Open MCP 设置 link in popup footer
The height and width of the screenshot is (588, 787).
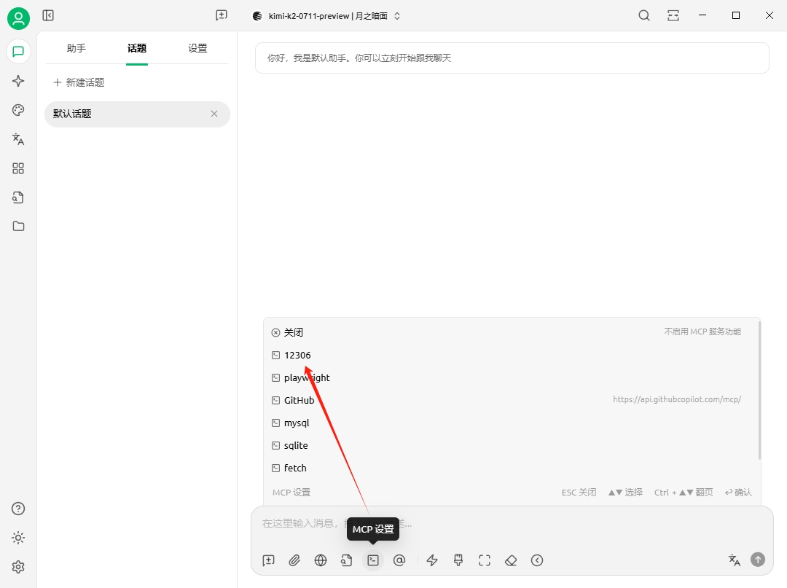coord(291,492)
